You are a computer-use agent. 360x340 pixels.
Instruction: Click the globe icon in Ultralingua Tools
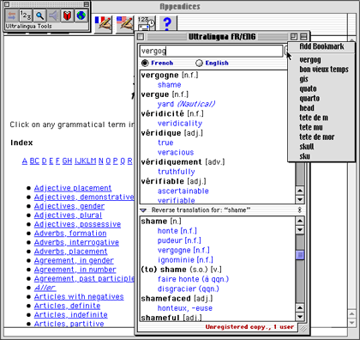coord(81,15)
